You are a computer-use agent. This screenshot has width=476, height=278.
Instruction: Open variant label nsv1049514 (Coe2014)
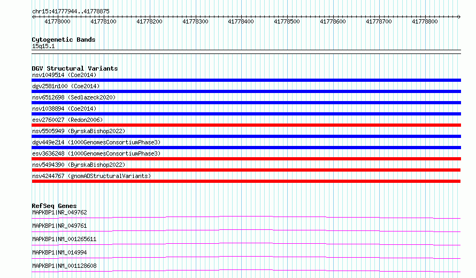click(64, 75)
